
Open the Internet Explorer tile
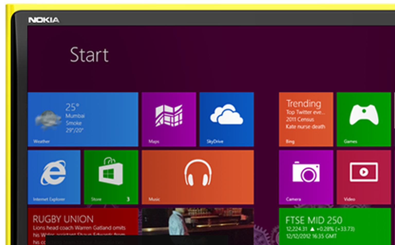(x=54, y=177)
